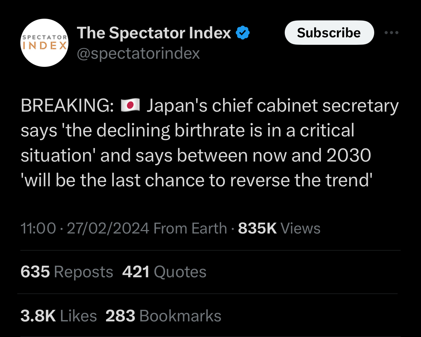Image resolution: width=421 pixels, height=337 pixels.
Task: Click the text mentioning 2030
Action: (x=349, y=156)
